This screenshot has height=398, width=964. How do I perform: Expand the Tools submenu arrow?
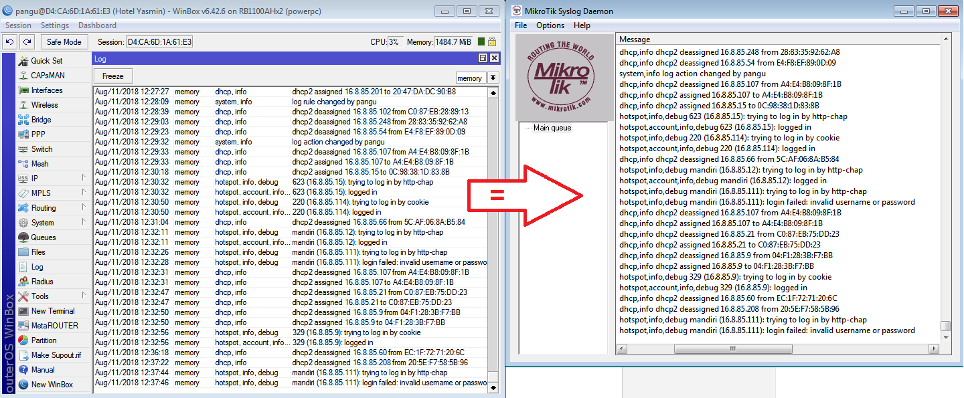point(84,296)
